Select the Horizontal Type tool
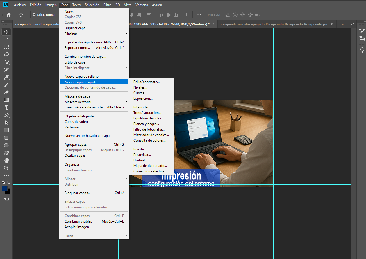Viewport: 366px width, 259px height. (6, 108)
